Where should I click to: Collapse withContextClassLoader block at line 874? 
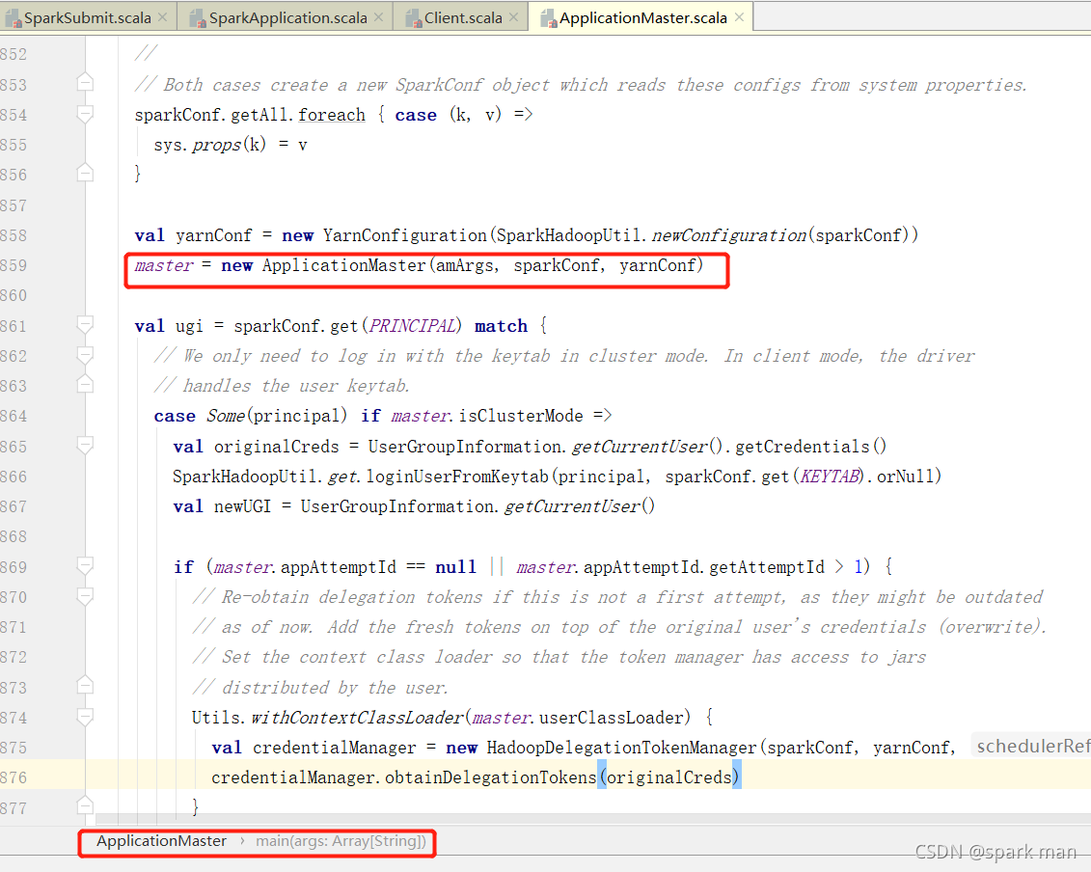[85, 717]
